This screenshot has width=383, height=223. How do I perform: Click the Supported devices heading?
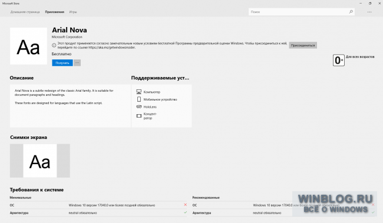tap(160, 78)
